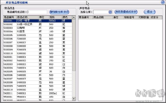Viewport: 166px width, 103px height.
Task: Sort by left 商品名称 column header
Action: coord(28,17)
